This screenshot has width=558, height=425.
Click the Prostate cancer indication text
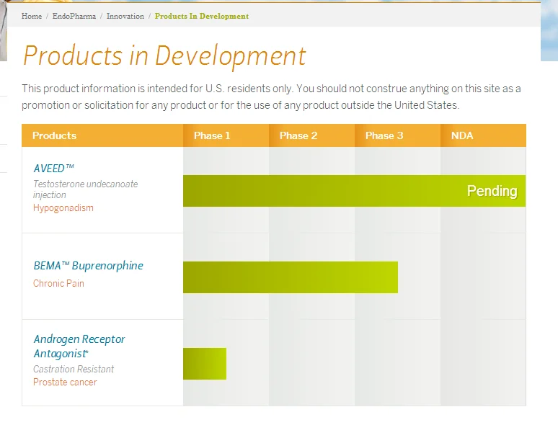[x=65, y=382]
